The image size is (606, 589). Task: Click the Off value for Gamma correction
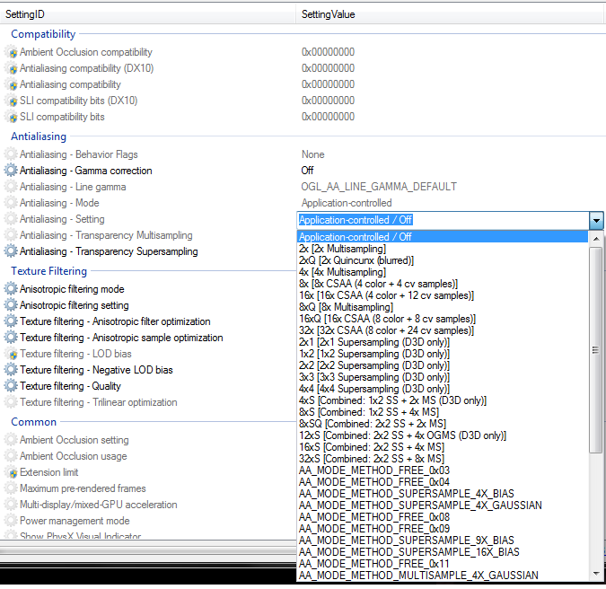(307, 170)
